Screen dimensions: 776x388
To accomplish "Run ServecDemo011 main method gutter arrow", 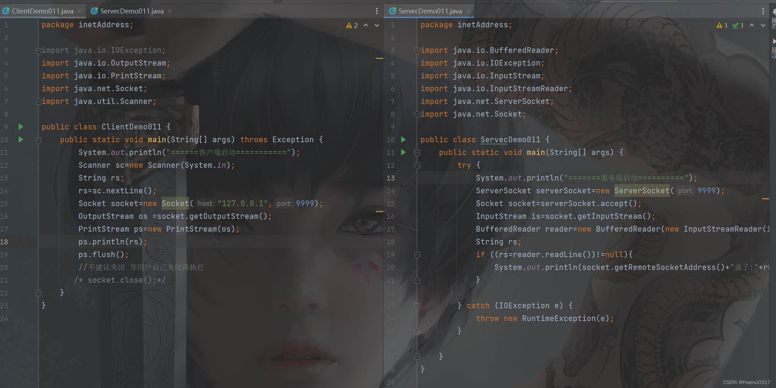I will coord(403,152).
